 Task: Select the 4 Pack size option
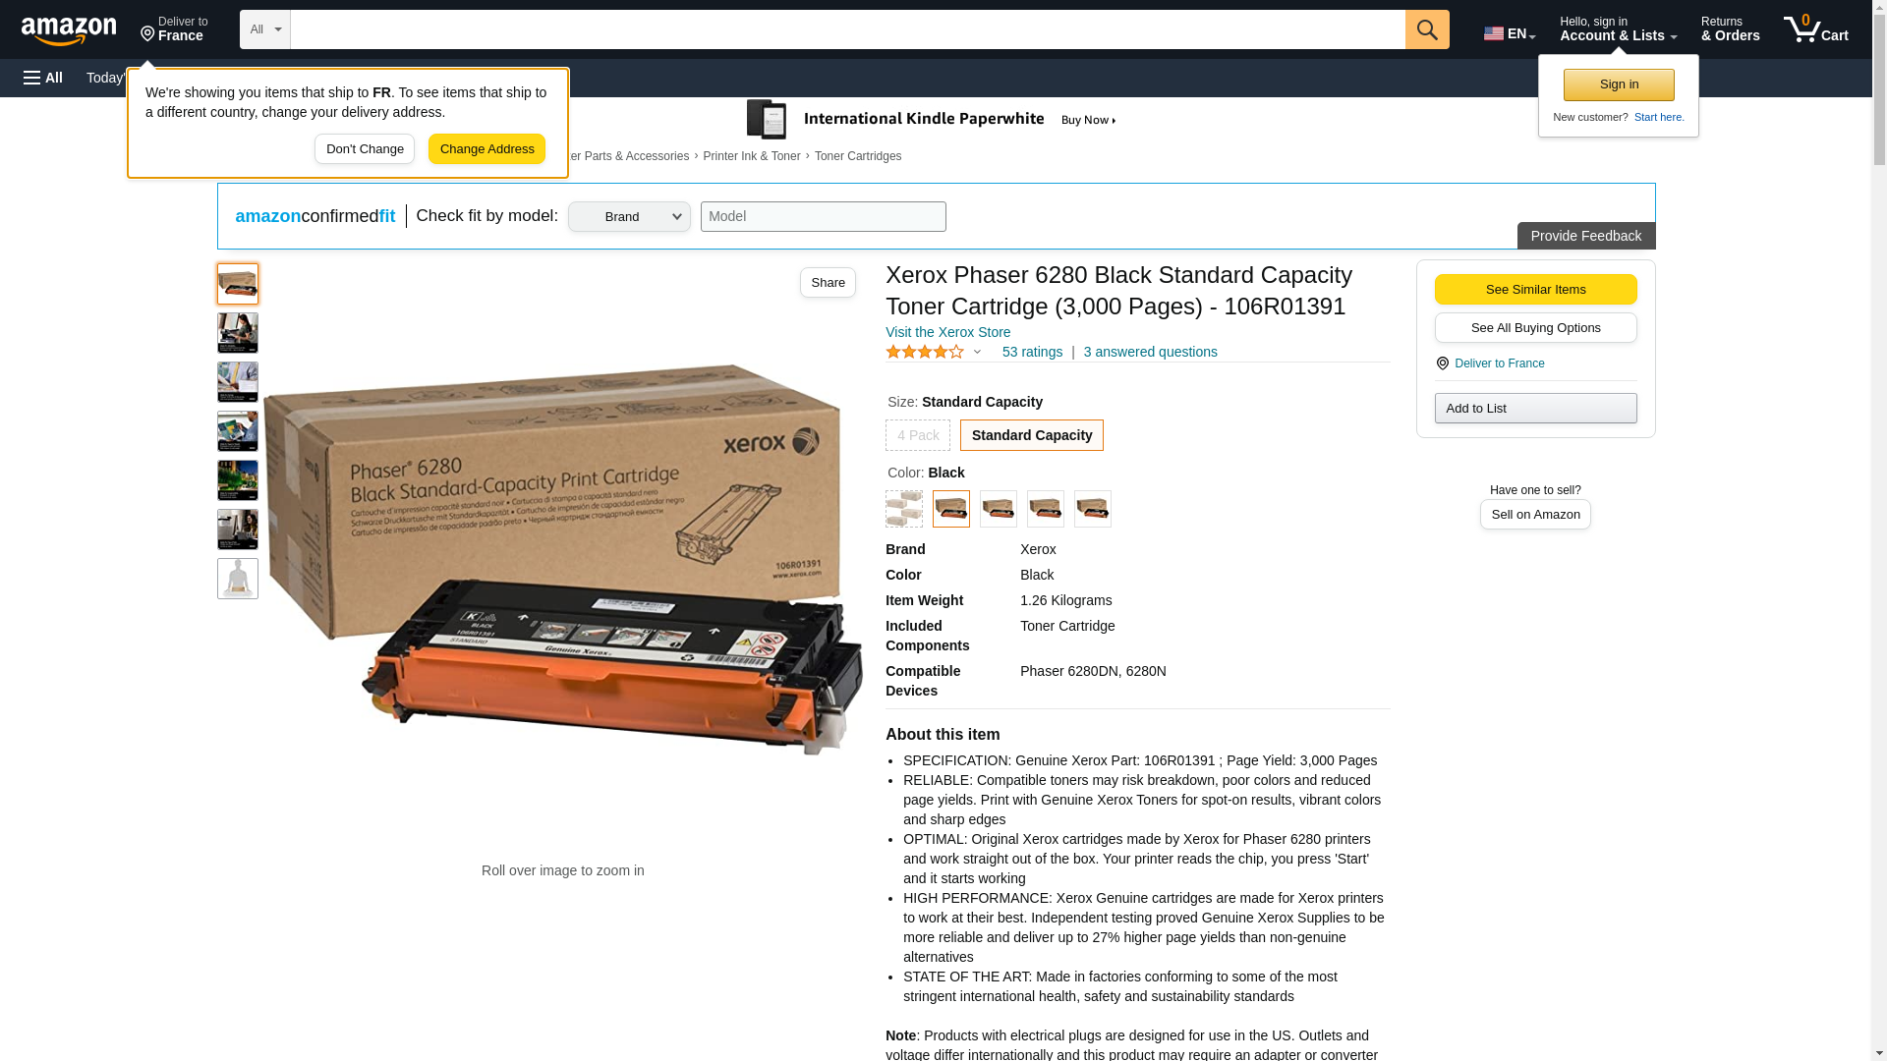[x=917, y=435]
